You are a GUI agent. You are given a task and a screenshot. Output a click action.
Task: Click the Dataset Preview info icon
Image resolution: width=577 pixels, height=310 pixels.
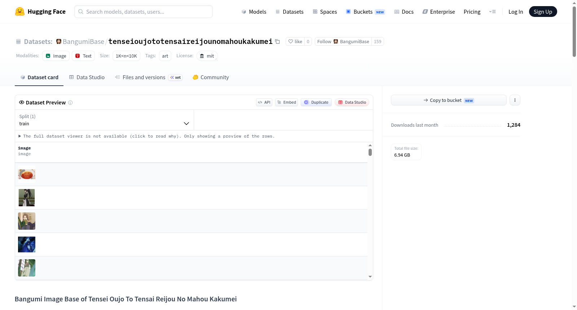[70, 103]
